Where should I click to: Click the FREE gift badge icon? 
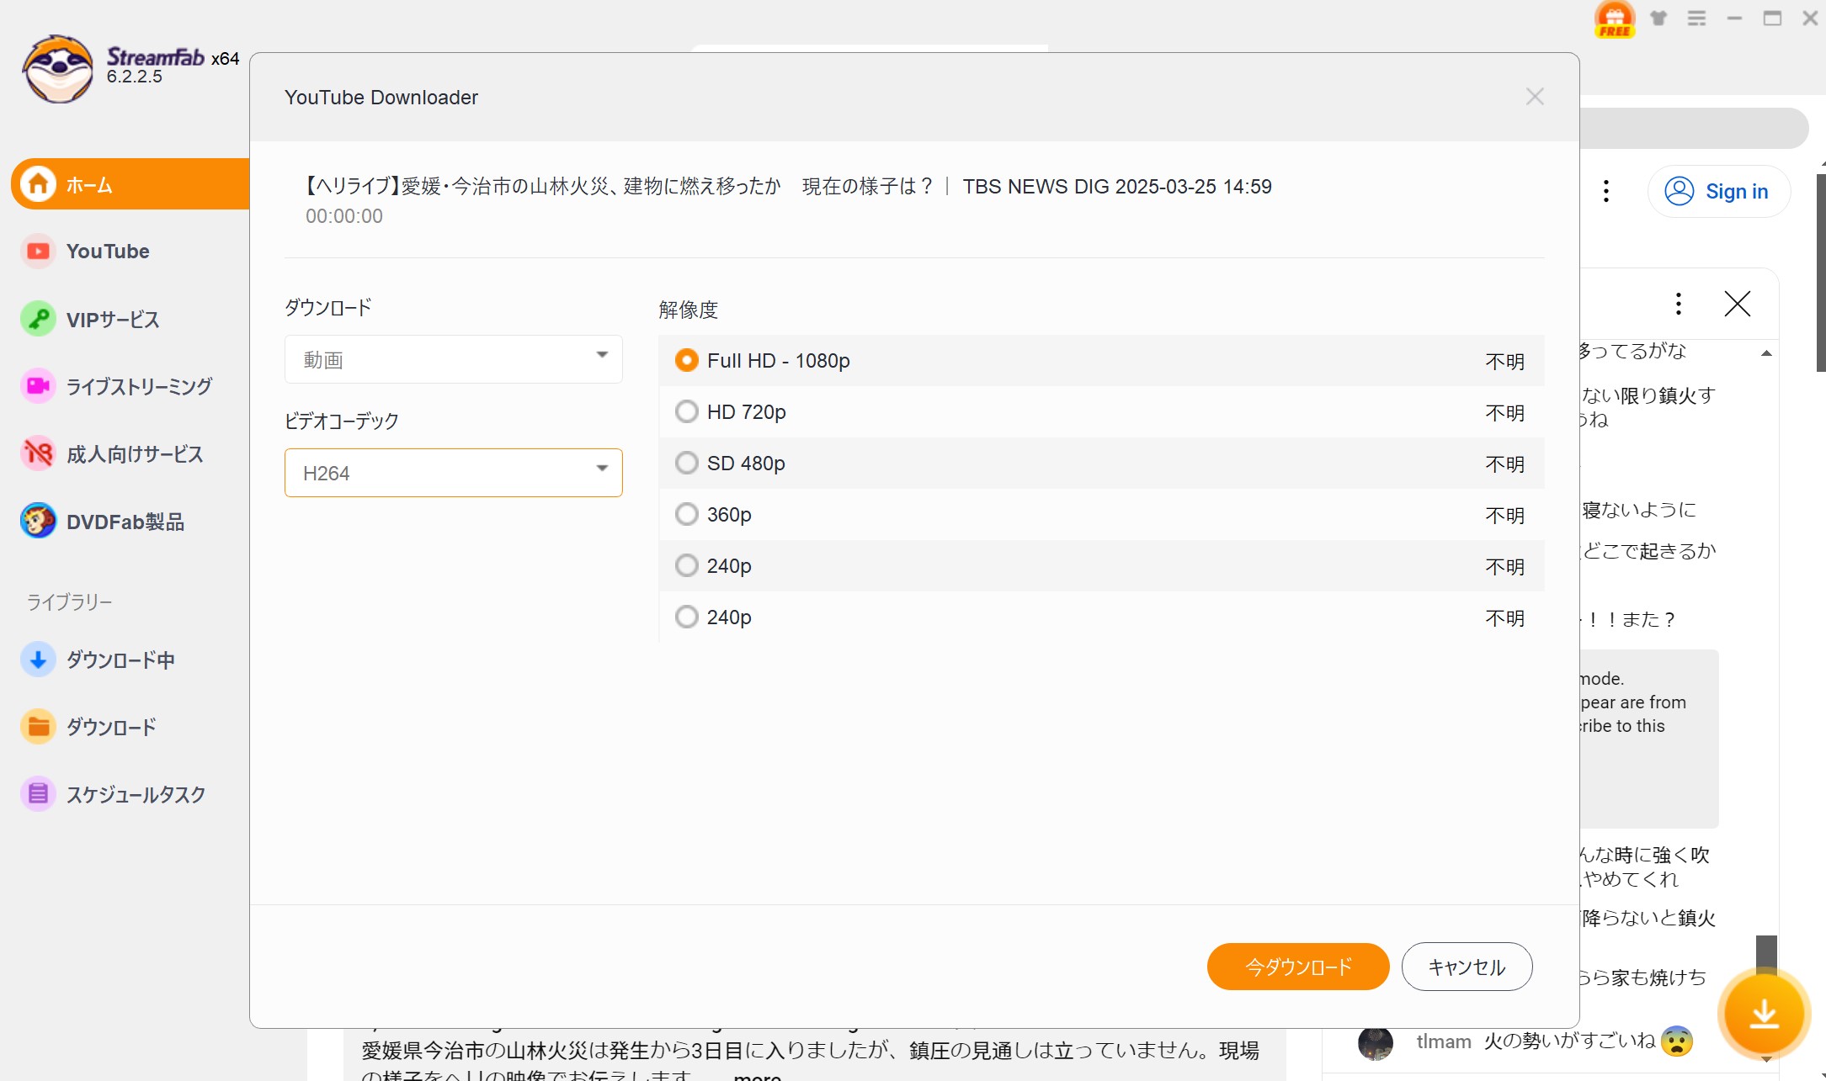tap(1615, 19)
